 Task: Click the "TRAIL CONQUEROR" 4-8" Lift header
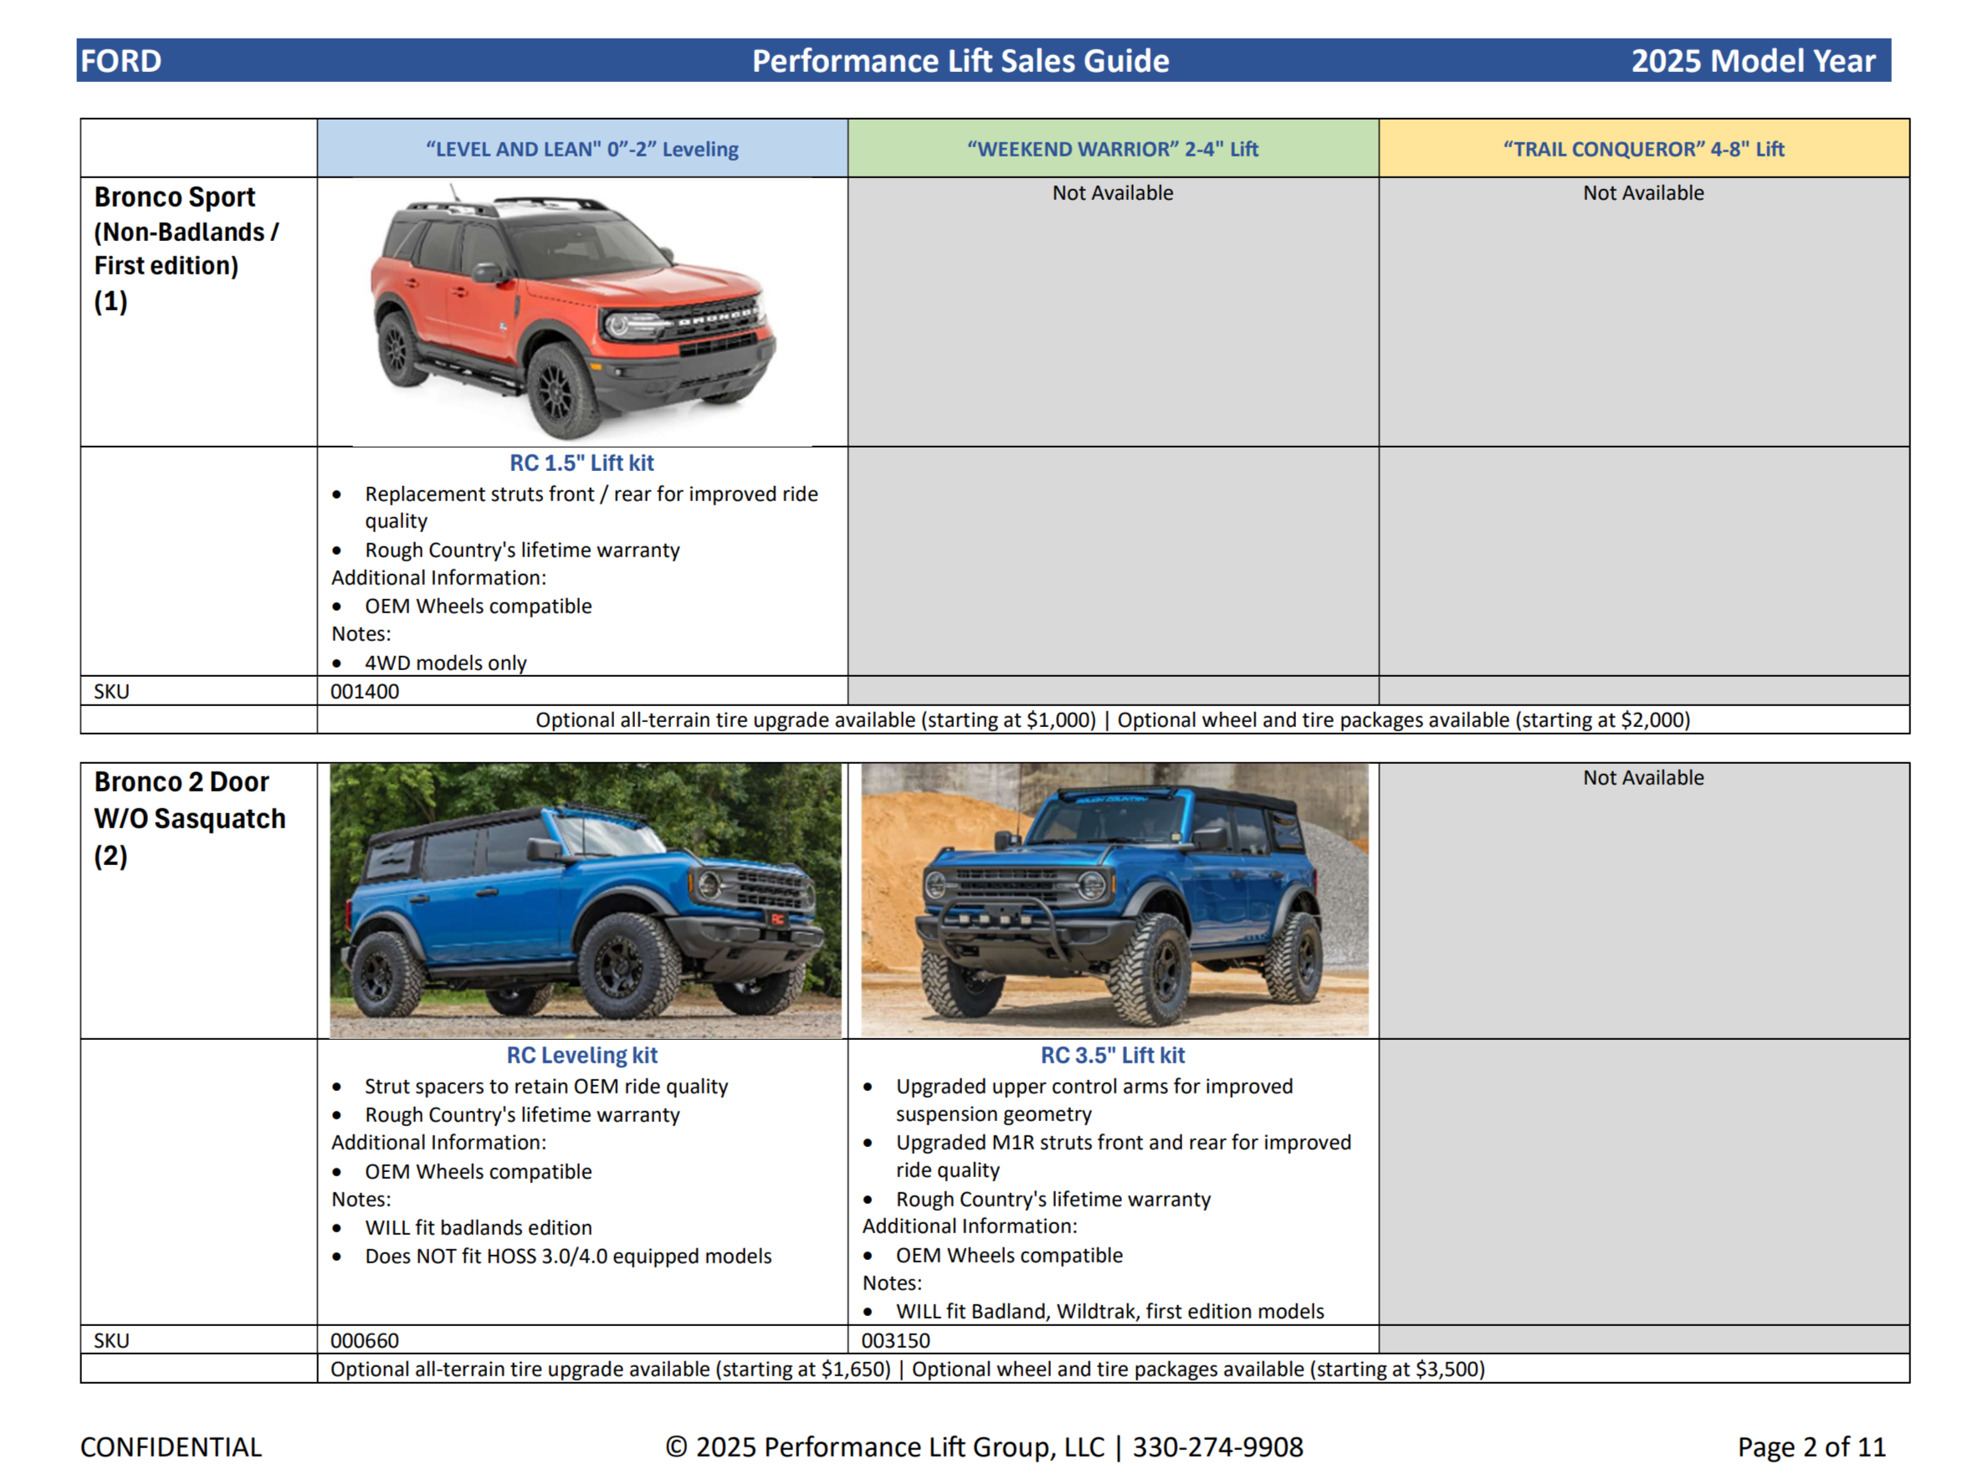click(1644, 149)
